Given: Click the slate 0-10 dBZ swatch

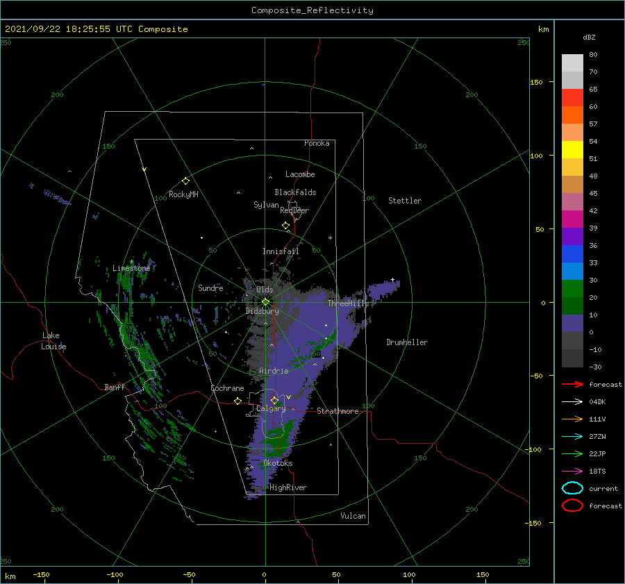Looking at the screenshot, I should (572, 324).
